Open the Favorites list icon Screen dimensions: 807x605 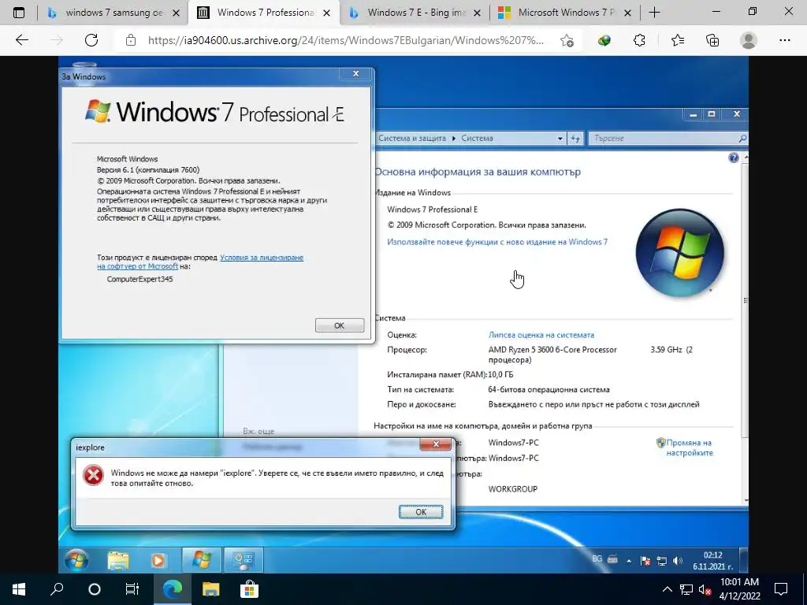point(677,40)
